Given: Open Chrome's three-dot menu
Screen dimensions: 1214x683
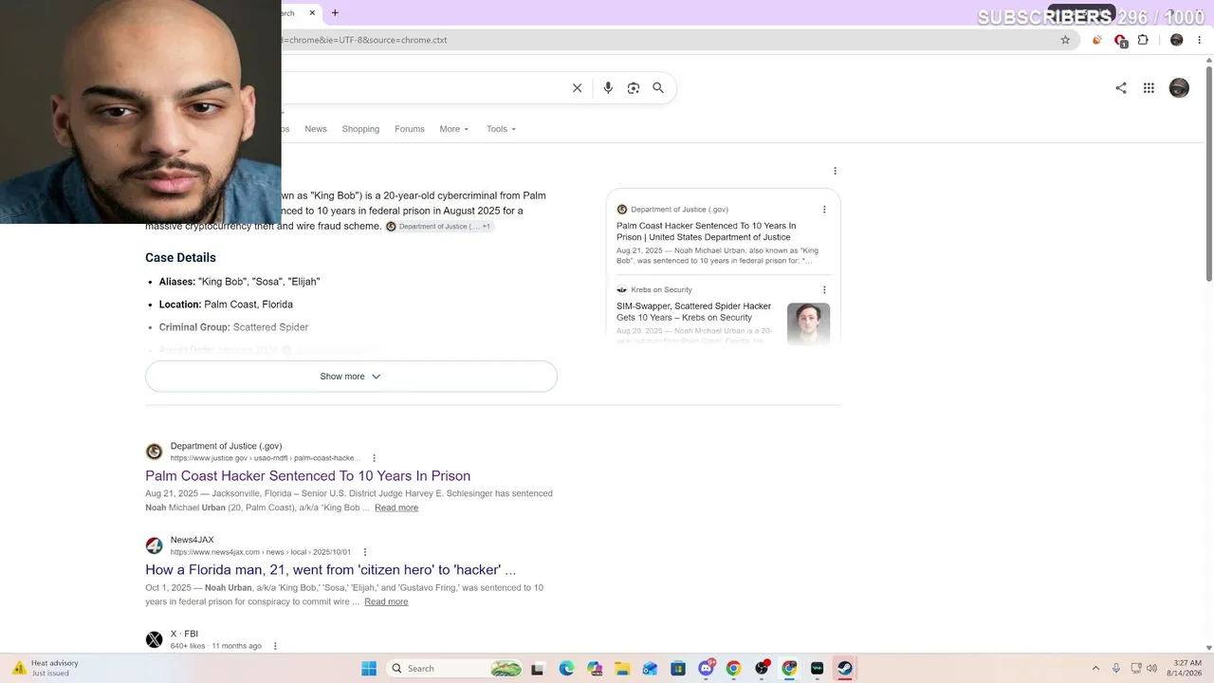Looking at the screenshot, I should 1200,40.
